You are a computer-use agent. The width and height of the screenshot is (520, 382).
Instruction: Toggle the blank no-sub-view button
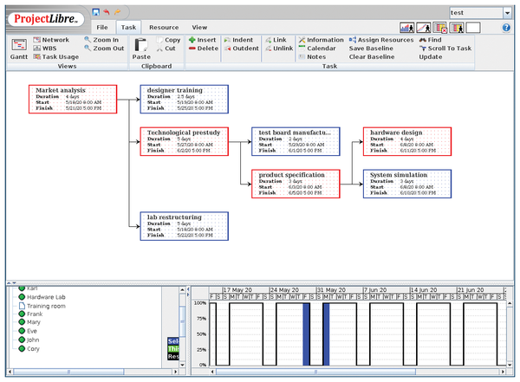point(473,28)
